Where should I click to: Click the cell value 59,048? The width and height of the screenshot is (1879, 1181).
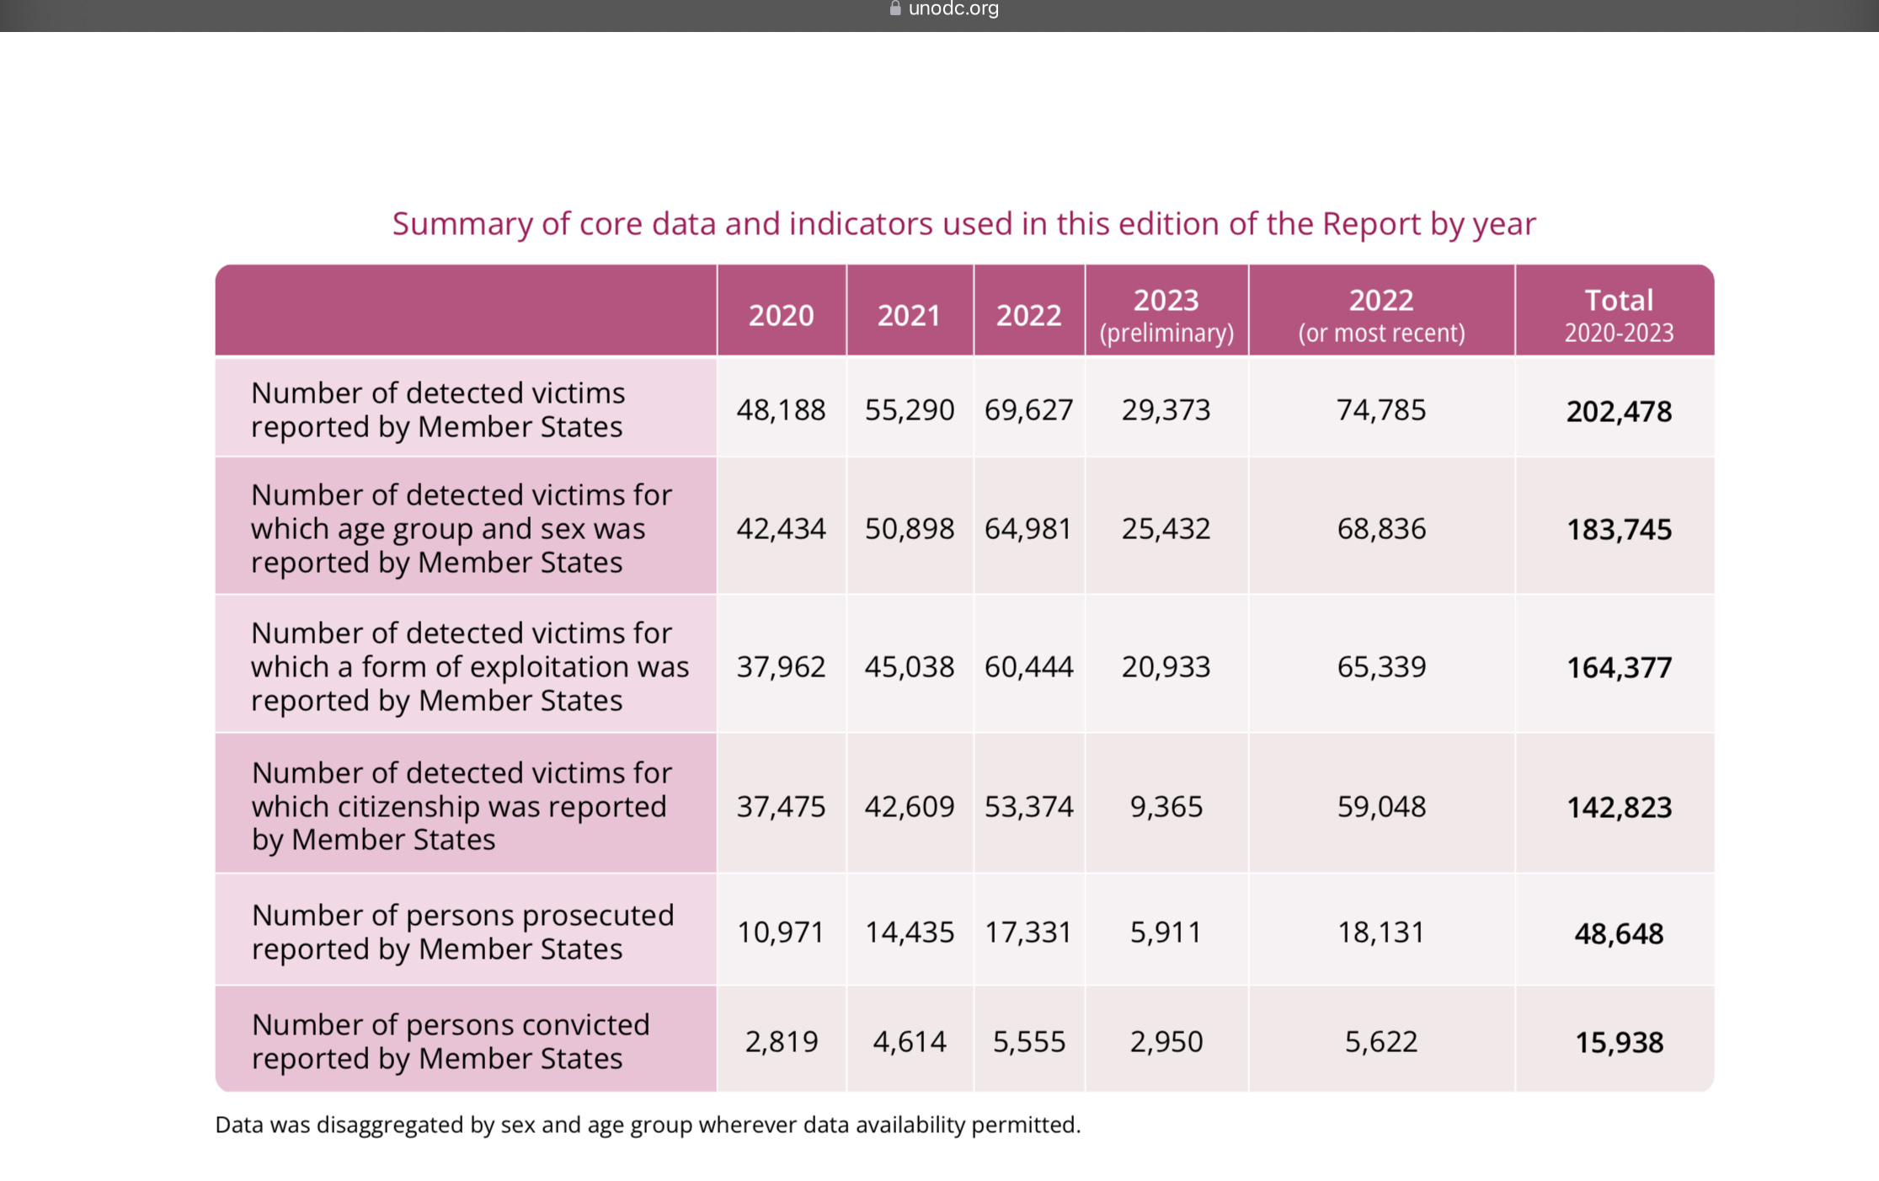pos(1381,807)
